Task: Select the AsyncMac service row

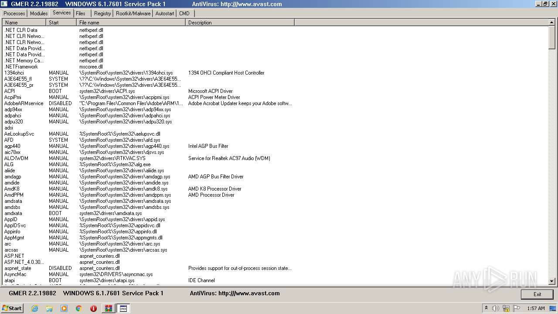Action: click(x=275, y=274)
